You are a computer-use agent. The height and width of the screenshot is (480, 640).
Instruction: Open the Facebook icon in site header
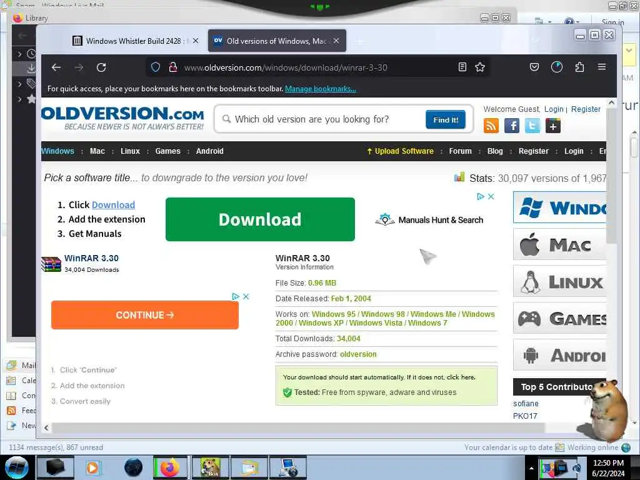[x=512, y=126]
